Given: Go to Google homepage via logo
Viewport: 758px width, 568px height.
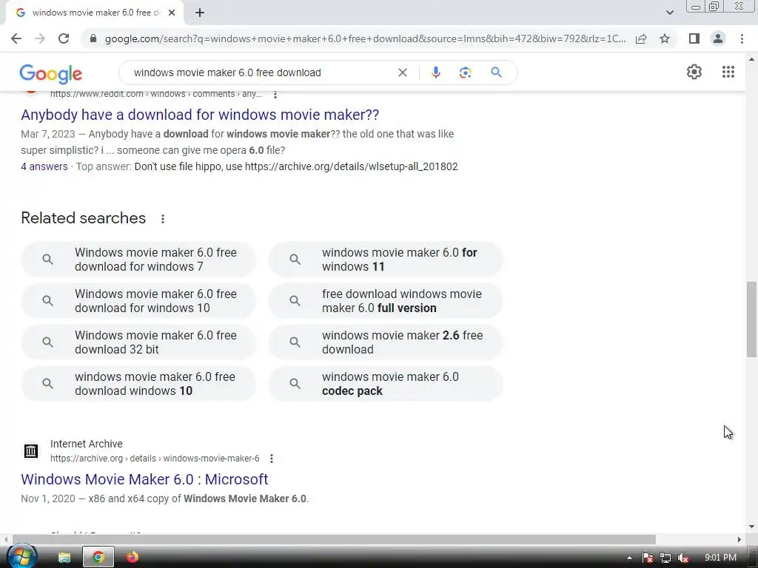Looking at the screenshot, I should tap(51, 73).
